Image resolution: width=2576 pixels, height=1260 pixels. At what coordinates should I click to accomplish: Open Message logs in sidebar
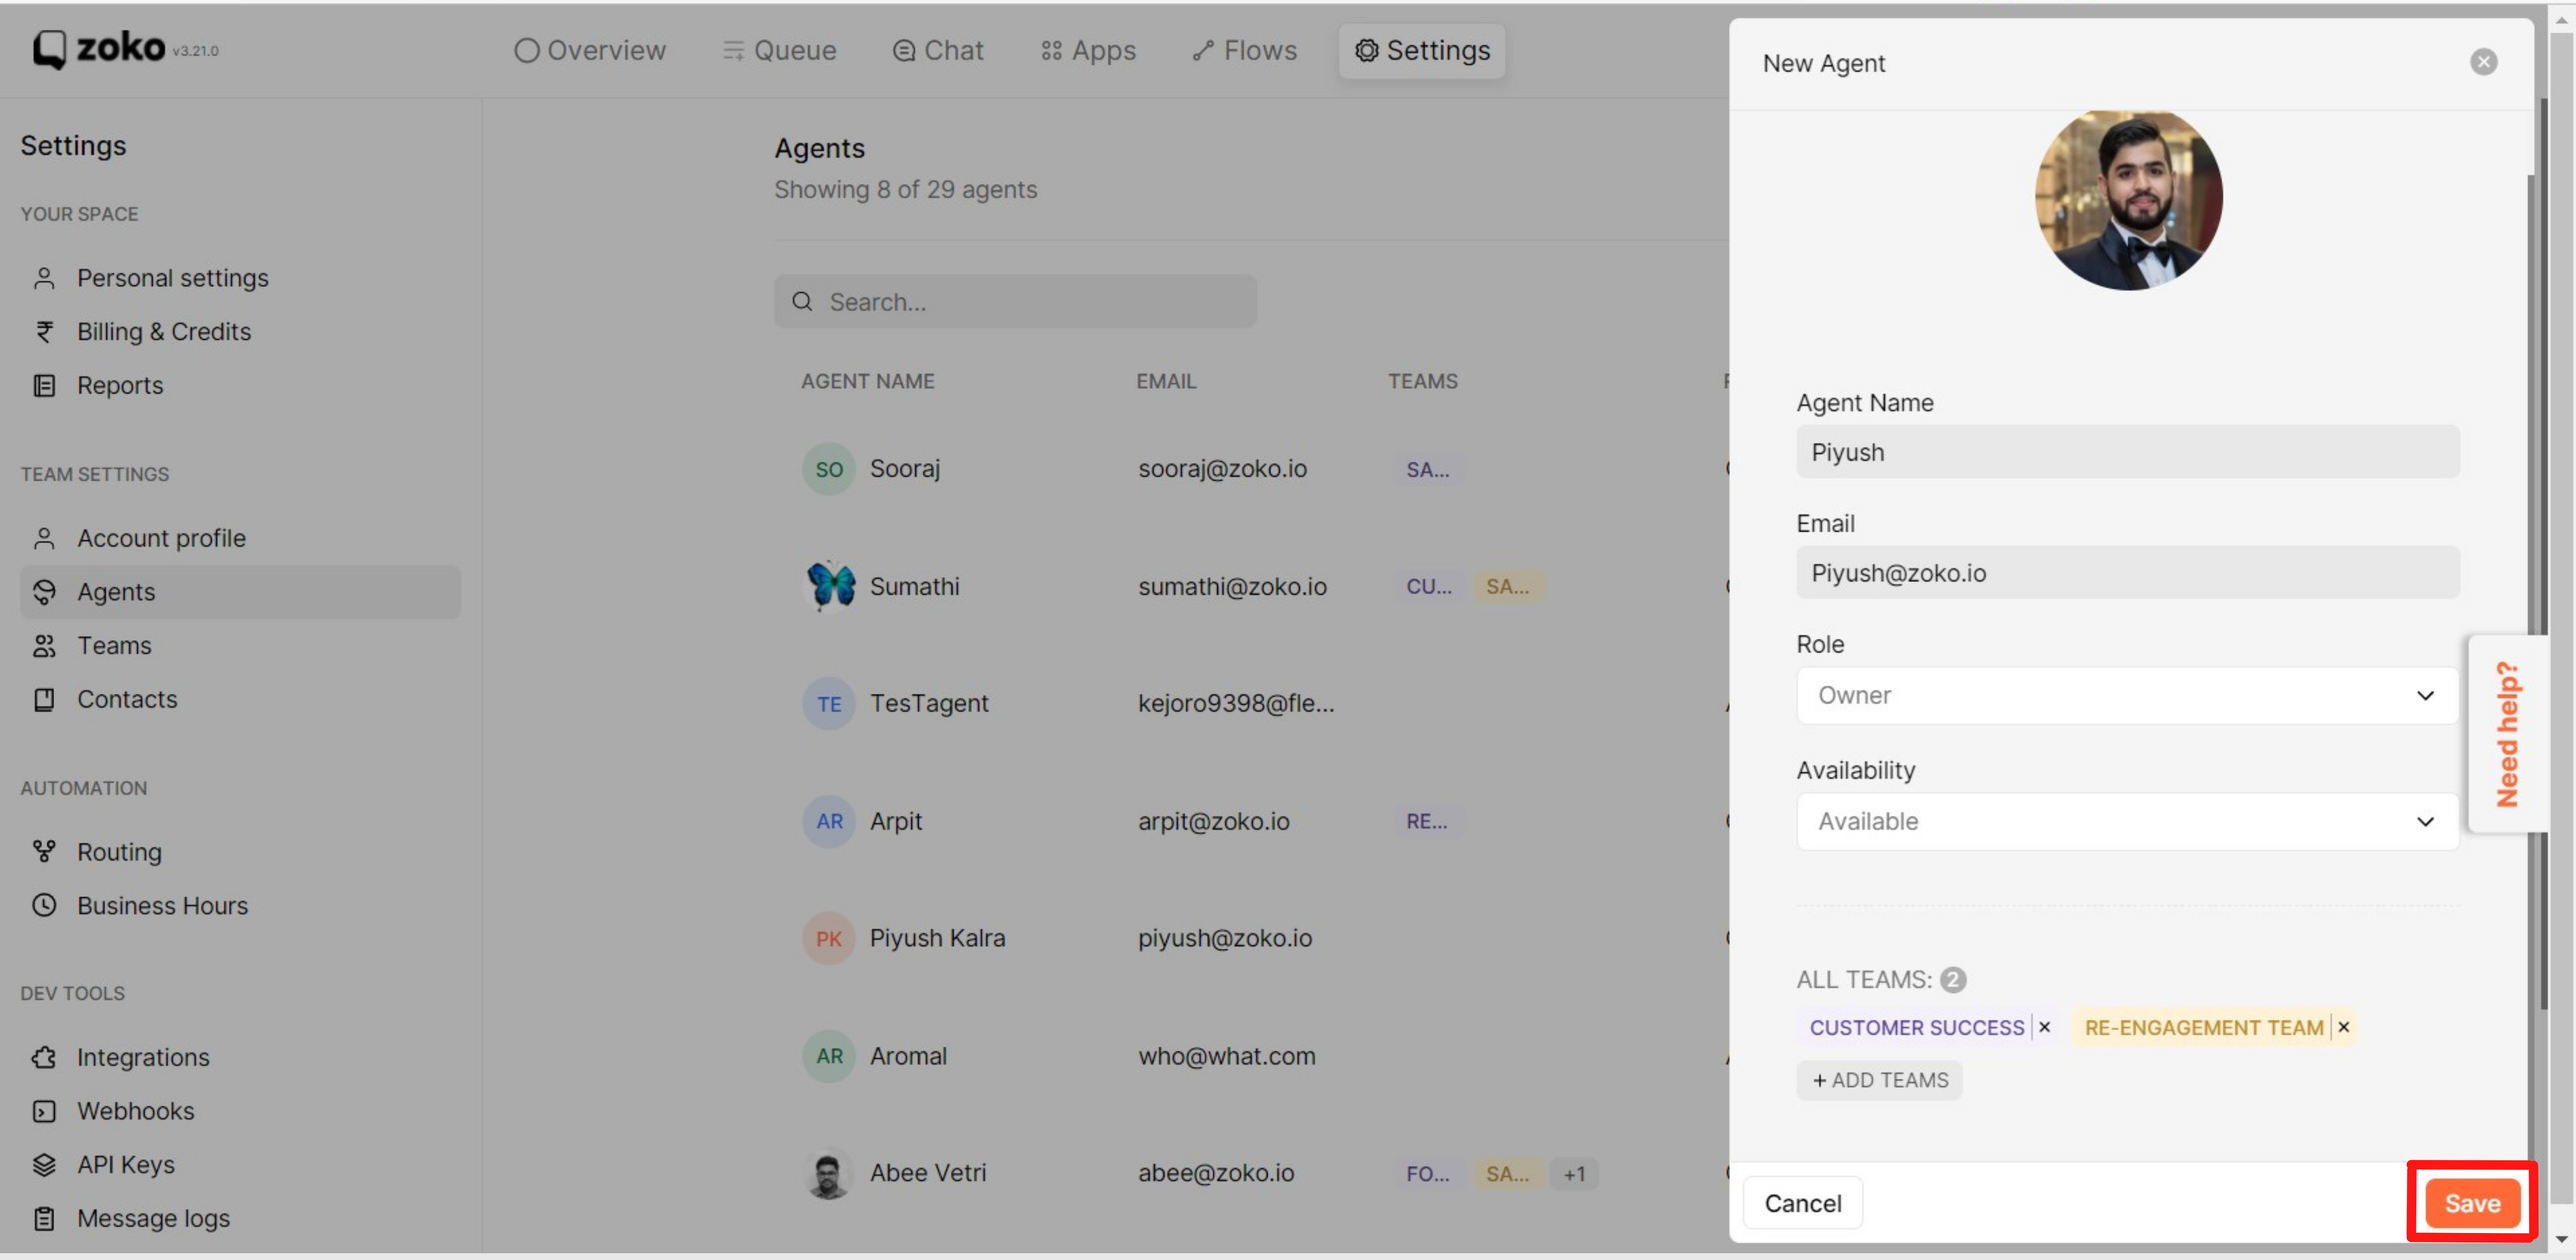(153, 1218)
